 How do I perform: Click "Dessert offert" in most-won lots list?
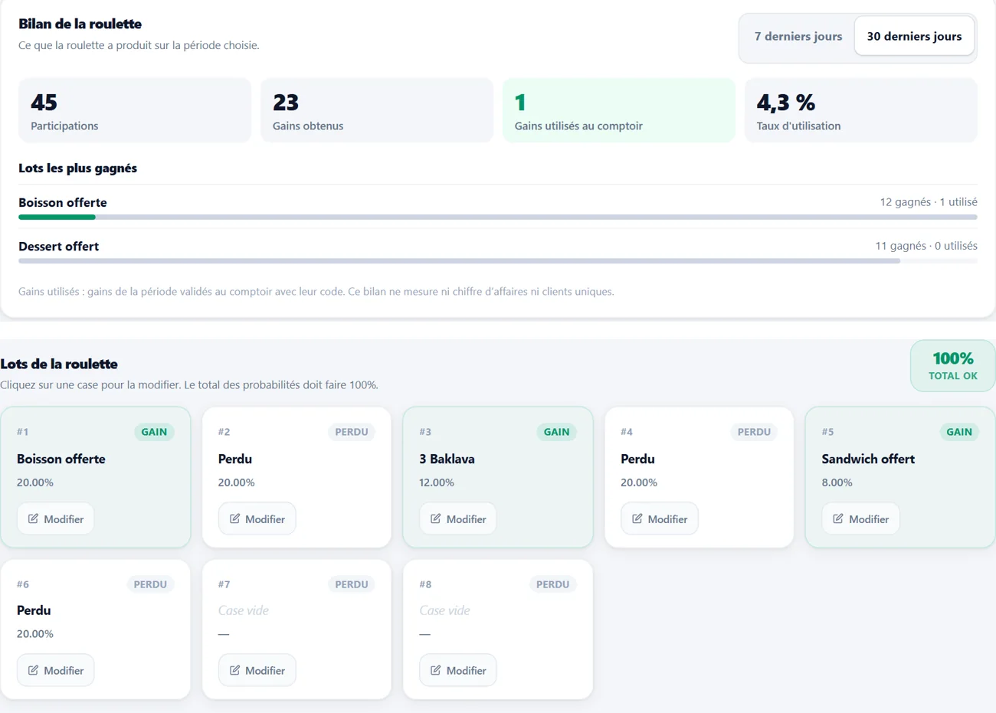pos(58,247)
